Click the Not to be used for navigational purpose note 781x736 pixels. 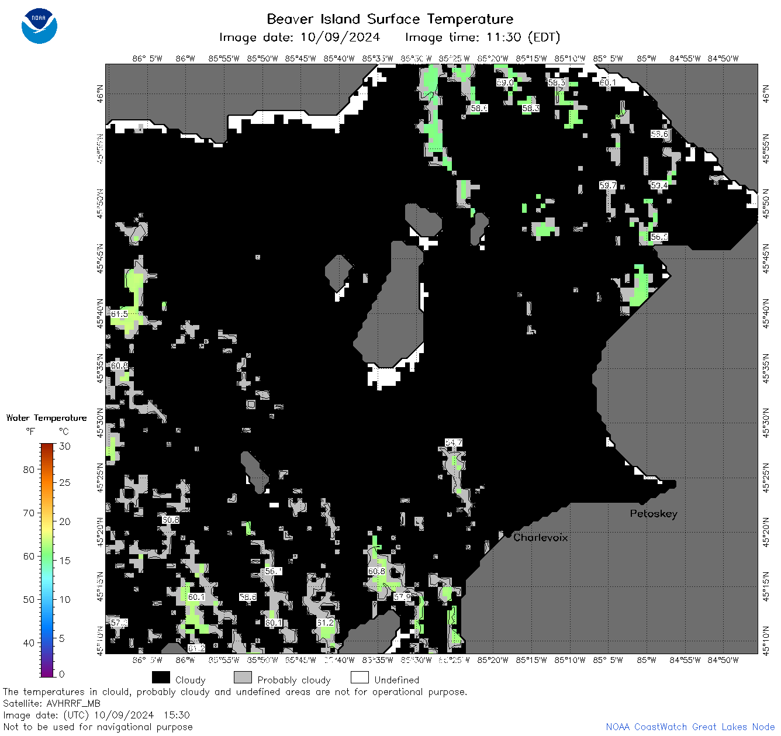98,727
